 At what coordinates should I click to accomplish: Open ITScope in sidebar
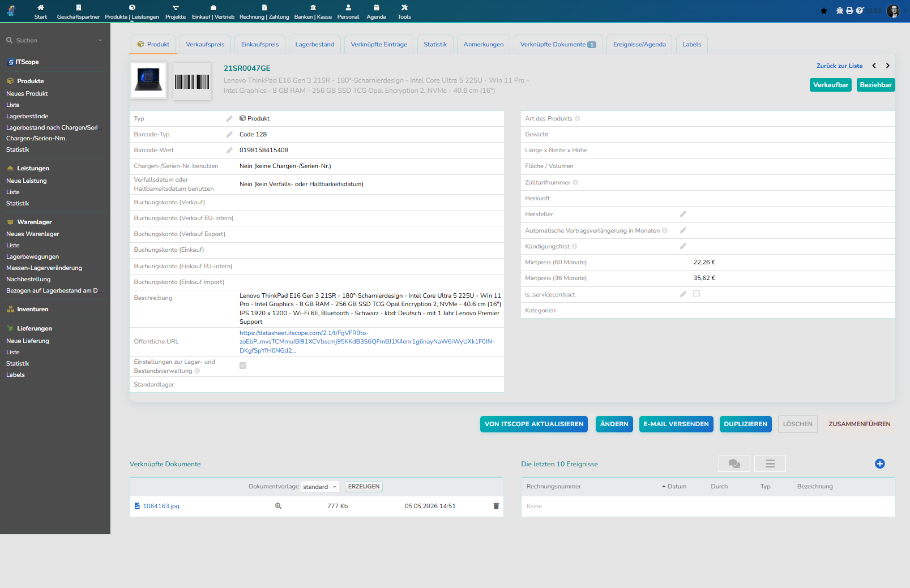(23, 62)
